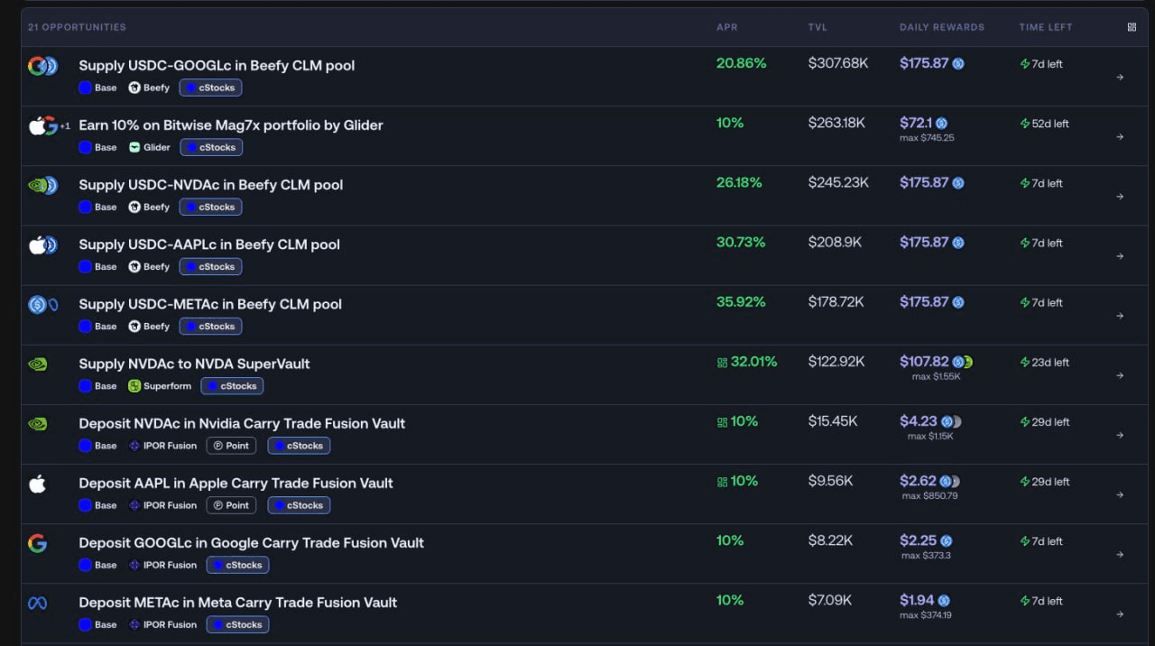Open arrow for USDC-GOOGLc Beefy CLM pool row

[1120, 78]
